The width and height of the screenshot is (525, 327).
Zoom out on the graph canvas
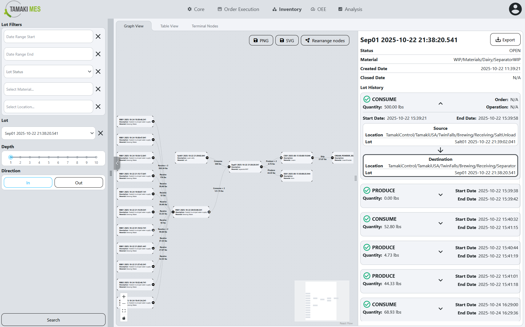124,303
